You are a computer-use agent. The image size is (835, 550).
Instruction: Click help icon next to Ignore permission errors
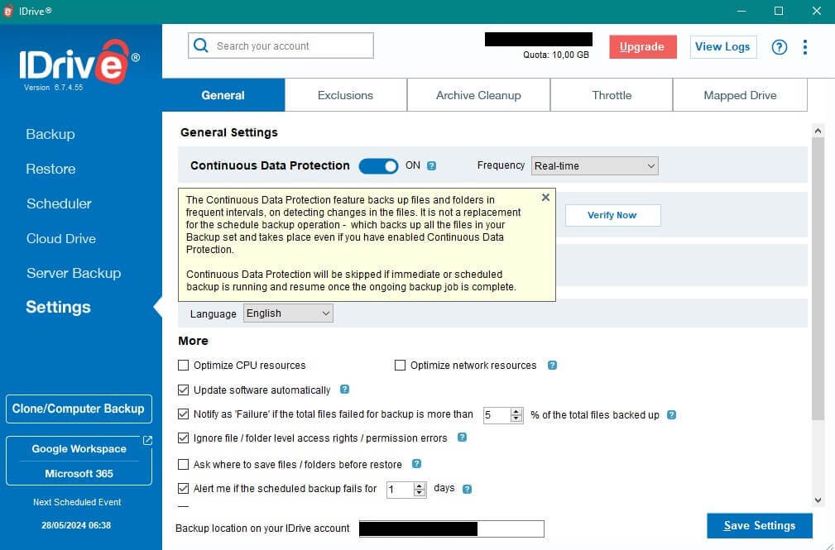[x=463, y=438]
